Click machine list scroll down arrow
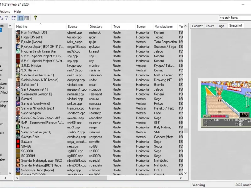The height and width of the screenshot is (188, 251). click(x=185, y=173)
